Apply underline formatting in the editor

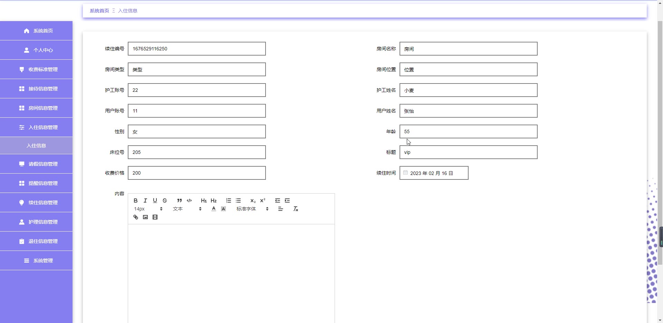coord(155,200)
